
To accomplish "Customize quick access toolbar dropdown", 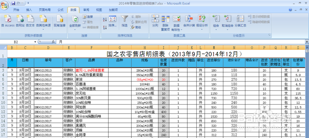I will (x=28, y=3).
